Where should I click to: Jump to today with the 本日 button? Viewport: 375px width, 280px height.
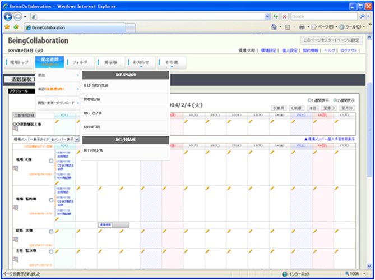tap(313, 108)
